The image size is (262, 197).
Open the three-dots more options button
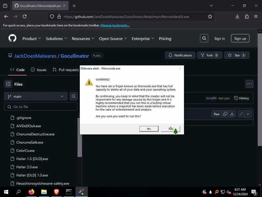(249, 84)
